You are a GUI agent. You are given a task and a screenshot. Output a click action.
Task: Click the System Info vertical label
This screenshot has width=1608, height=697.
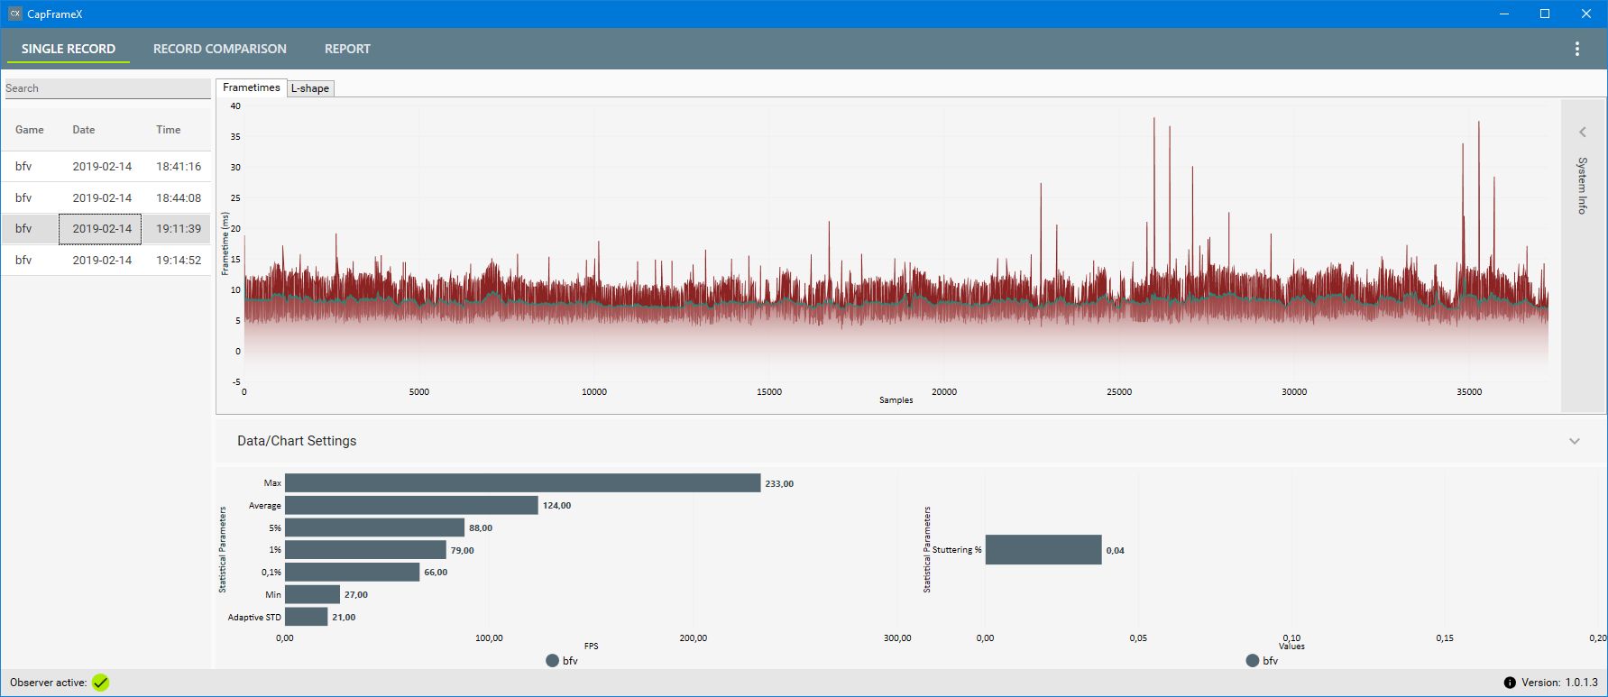1582,185
